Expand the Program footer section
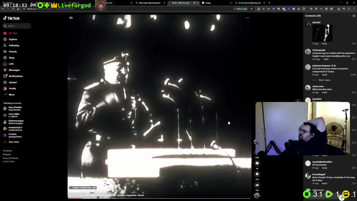 click(7, 154)
